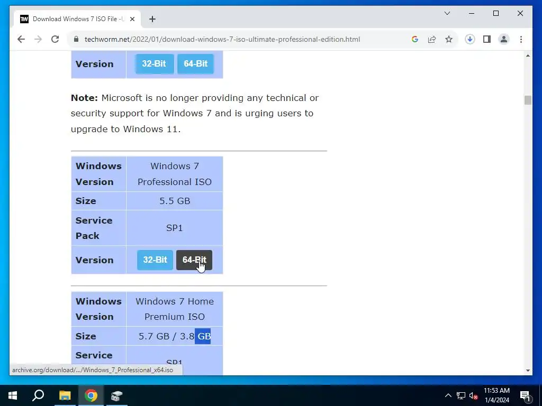Viewport: 542px width, 406px height.
Task: Click 'Windows 7 Home Premium ISO' text
Action: click(175, 309)
